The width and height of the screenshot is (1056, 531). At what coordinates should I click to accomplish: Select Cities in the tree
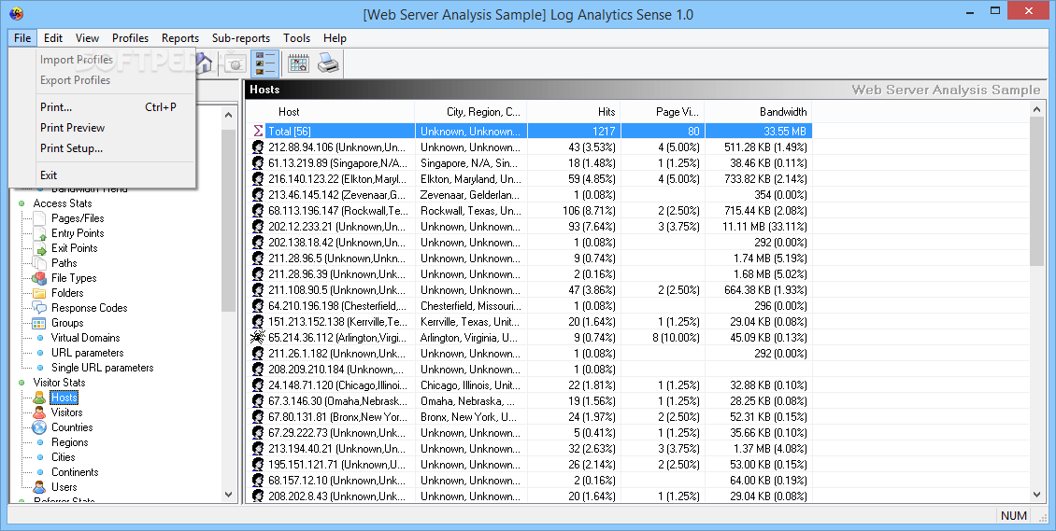pyautogui.click(x=64, y=457)
